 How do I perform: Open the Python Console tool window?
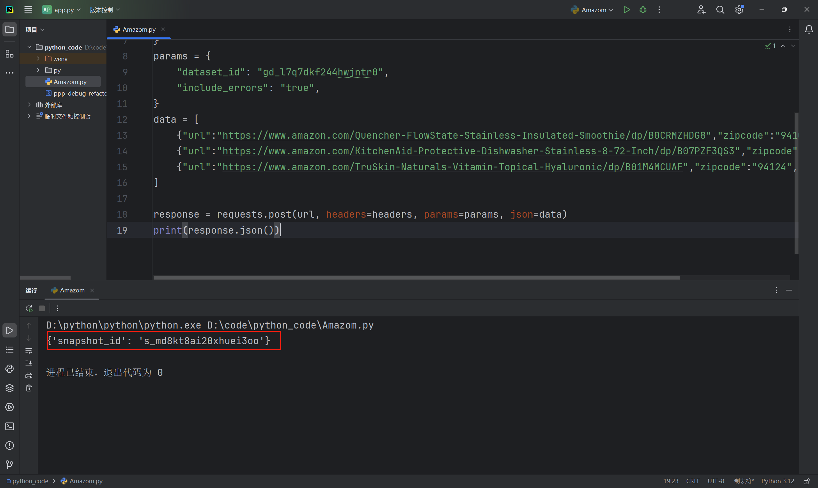[x=10, y=368]
